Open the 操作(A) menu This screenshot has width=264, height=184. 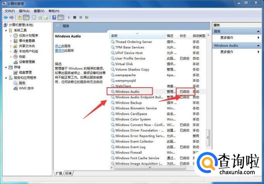[x=24, y=11]
